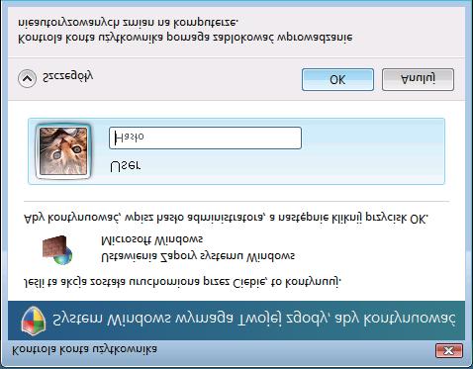Screen dimensions: 473x369
Task: Select the cat user account picture
Action: (63, 151)
